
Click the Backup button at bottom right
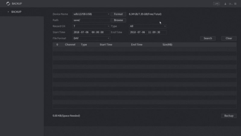click(x=229, y=116)
